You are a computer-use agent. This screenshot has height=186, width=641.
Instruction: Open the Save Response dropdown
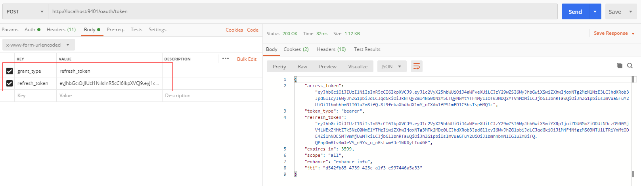[614, 33]
